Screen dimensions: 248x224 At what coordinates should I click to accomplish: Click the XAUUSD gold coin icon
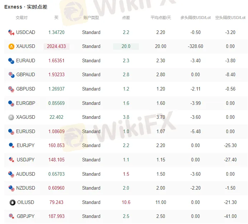(11, 47)
